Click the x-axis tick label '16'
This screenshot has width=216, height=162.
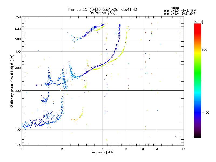184,149
